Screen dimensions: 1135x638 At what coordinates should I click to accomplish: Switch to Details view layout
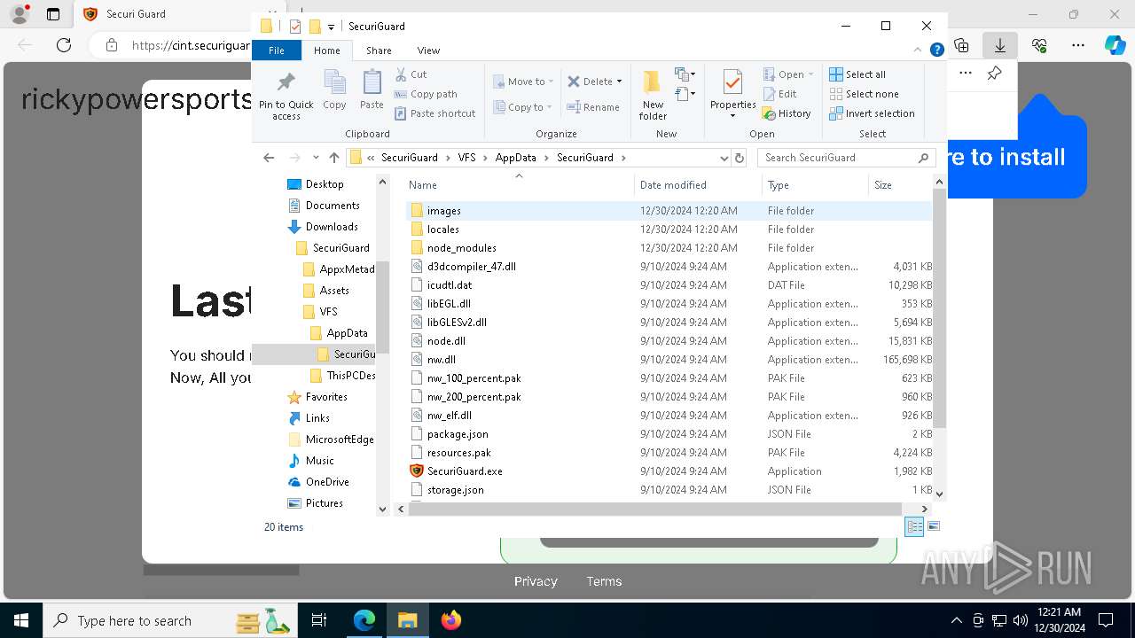(914, 527)
